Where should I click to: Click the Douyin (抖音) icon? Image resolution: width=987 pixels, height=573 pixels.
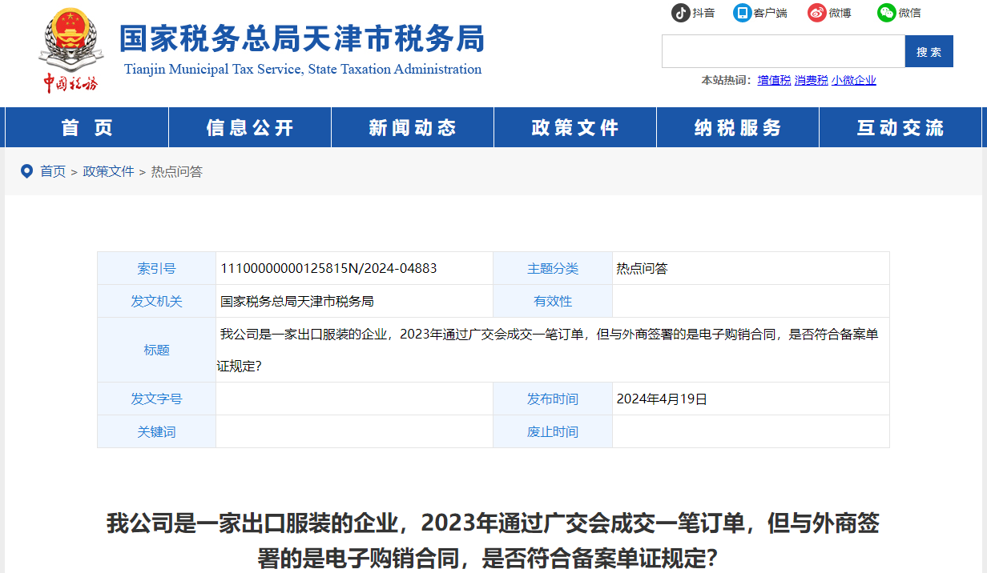(678, 13)
